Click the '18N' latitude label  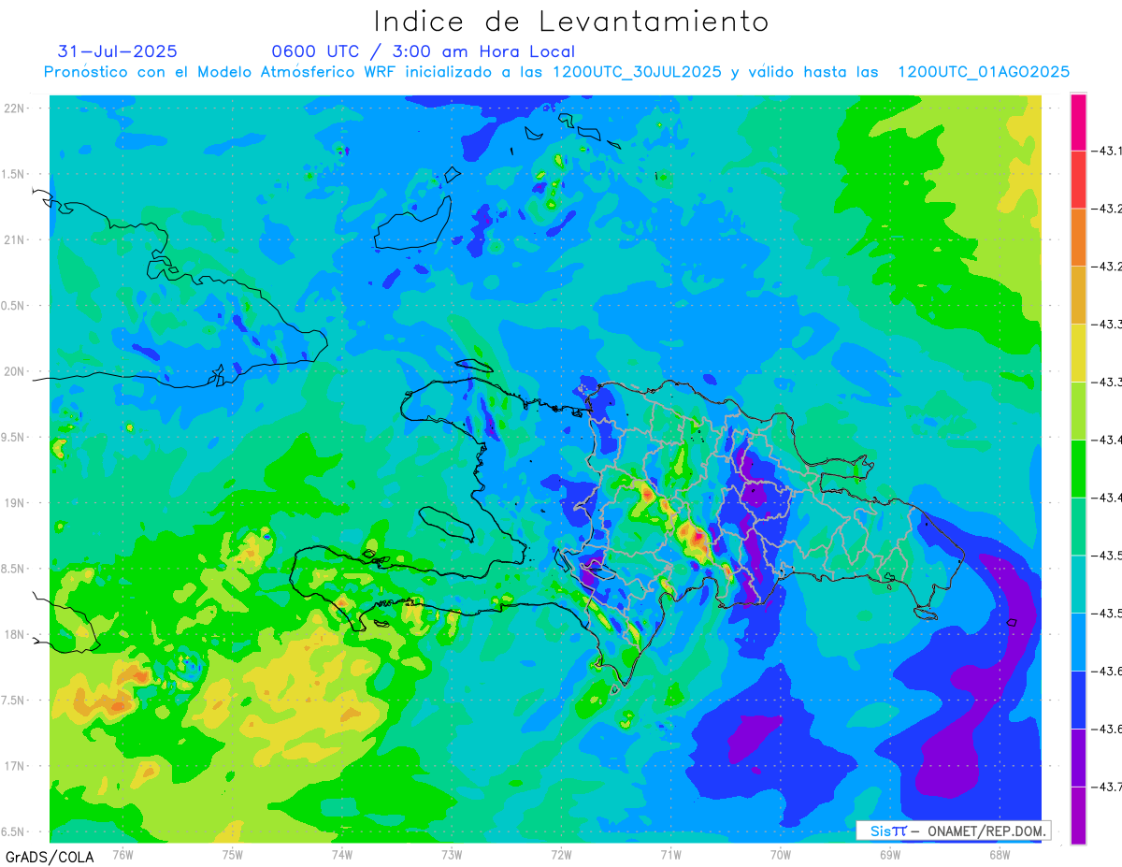pos(14,634)
